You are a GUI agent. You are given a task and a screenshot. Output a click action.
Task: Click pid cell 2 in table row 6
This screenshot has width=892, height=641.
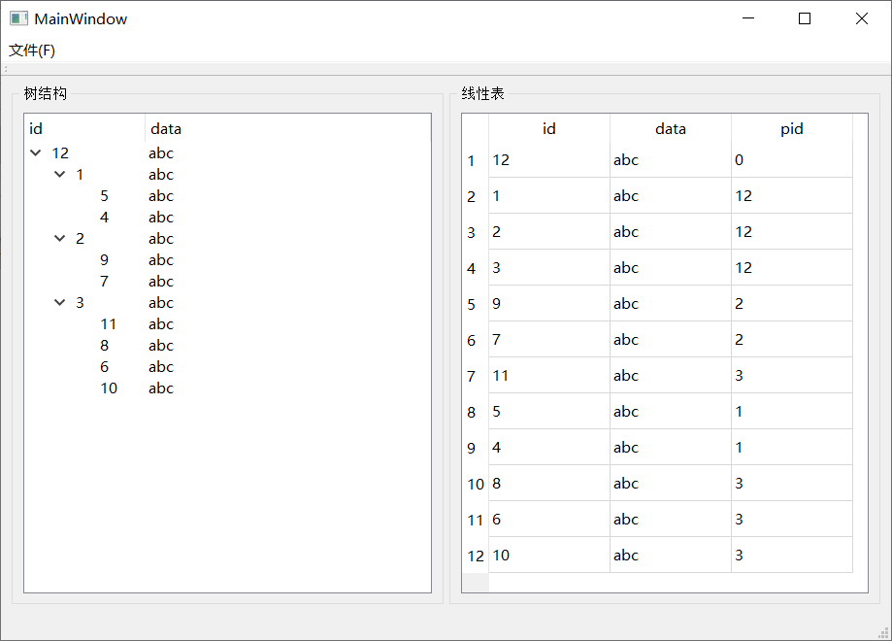792,339
